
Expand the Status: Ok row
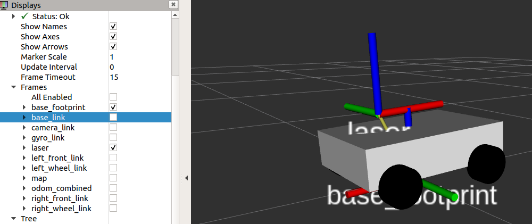coord(14,16)
